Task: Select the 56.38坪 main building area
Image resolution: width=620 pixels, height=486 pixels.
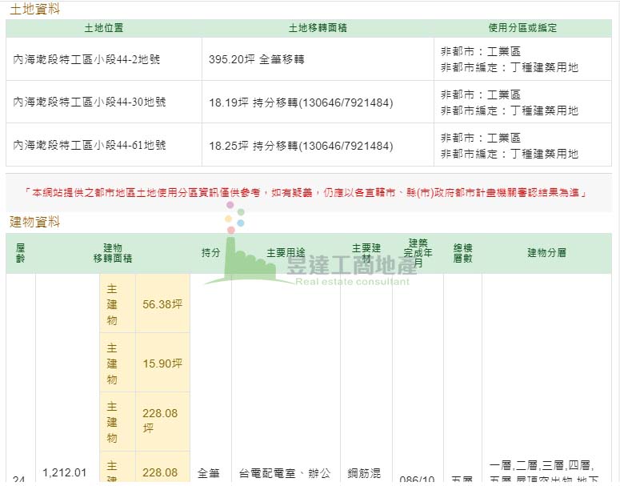Action: coord(162,304)
